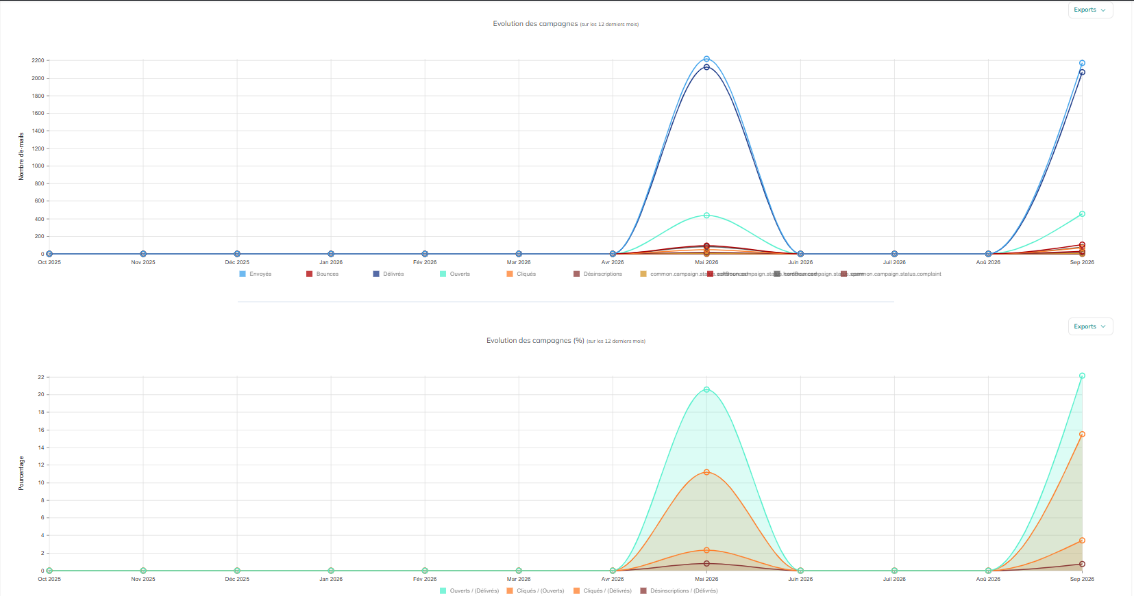
Task: Toggle the Désinscriptions legend series
Action: (x=597, y=274)
